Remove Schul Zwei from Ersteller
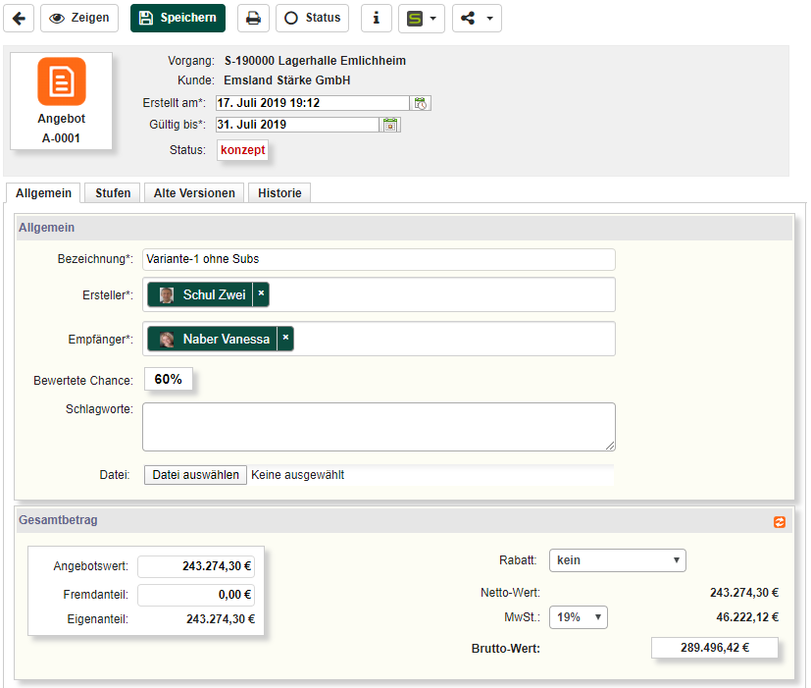Screen dimensions: 811x688 tap(261, 293)
